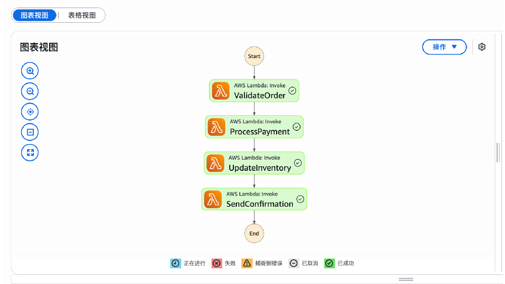Click the vertical scrollbar on the right edge
The image size is (505, 284).
point(498,153)
